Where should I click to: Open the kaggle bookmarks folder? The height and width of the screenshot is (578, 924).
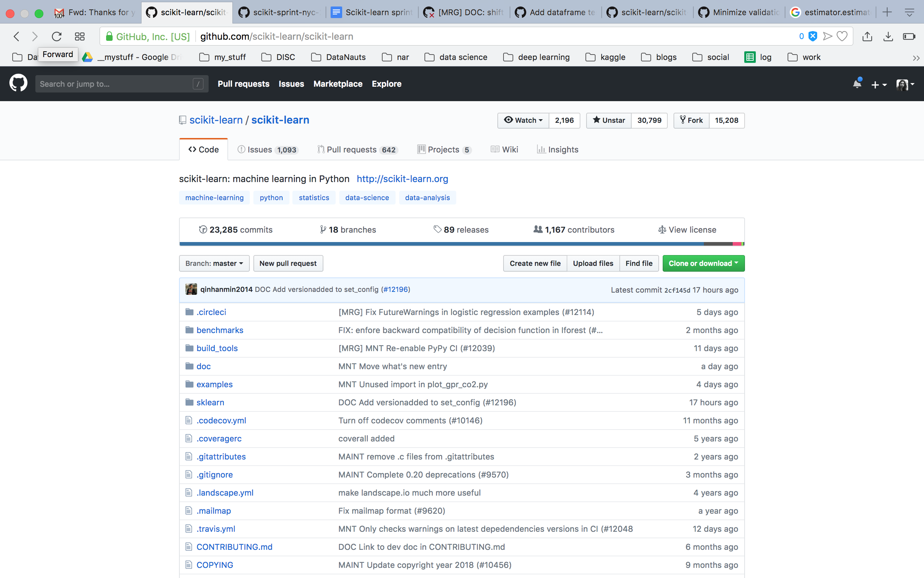click(x=606, y=57)
